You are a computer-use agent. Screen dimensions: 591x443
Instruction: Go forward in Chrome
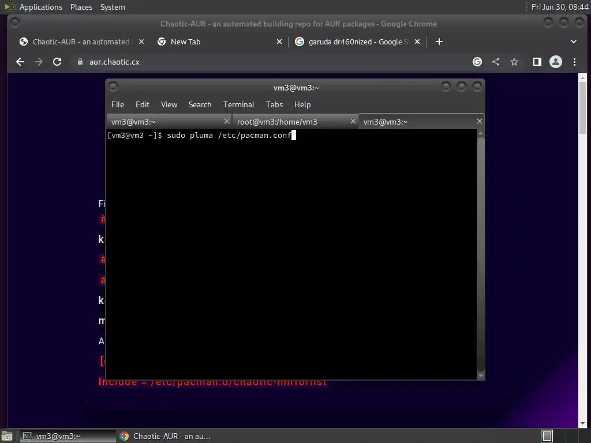pos(39,62)
